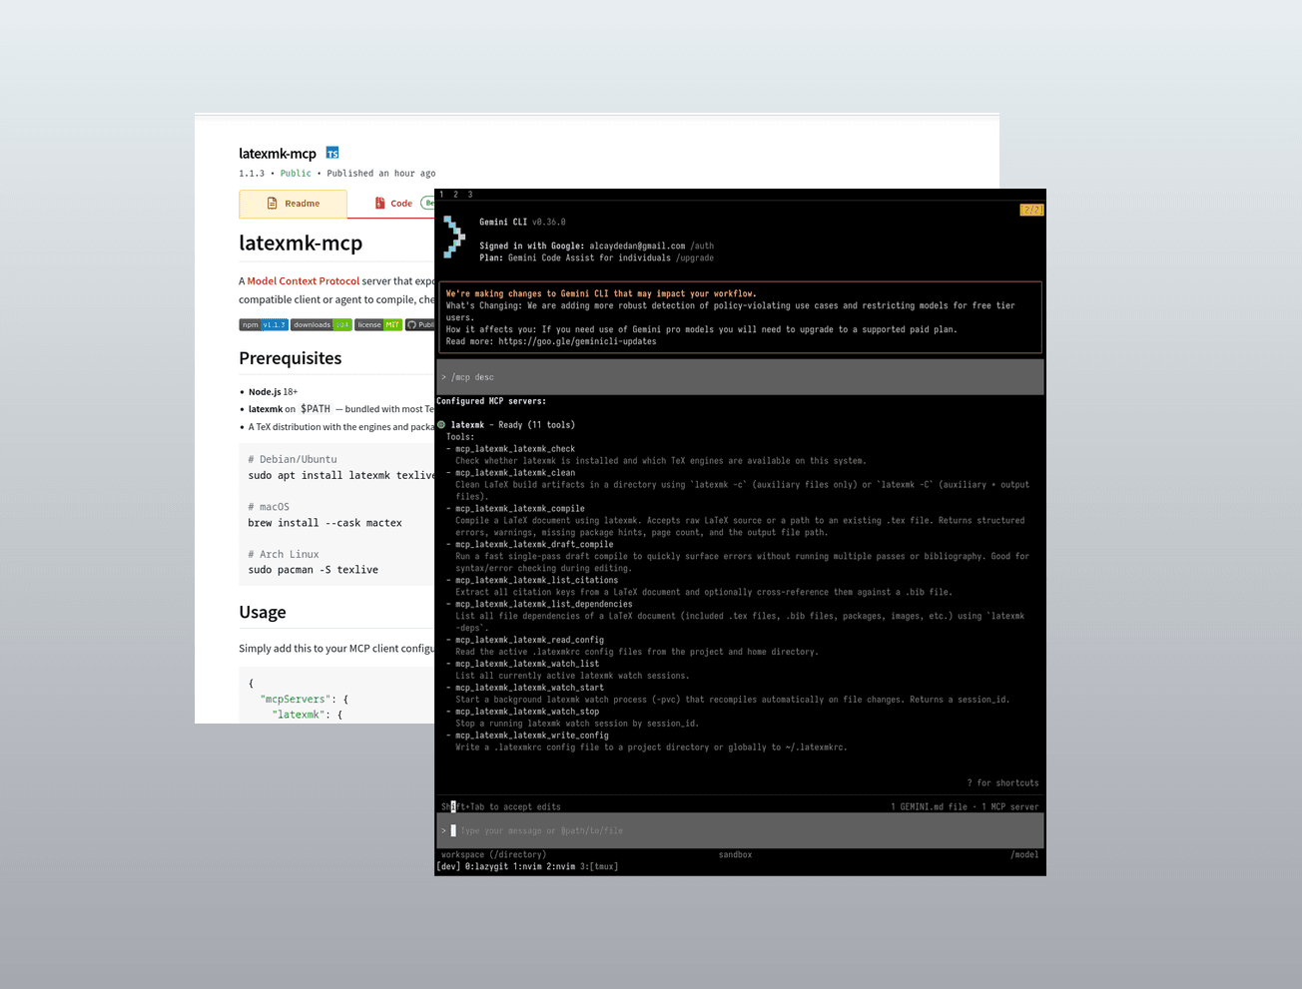Click the TypeScript badge next to latexmk-mcp title
Image resolution: width=1302 pixels, height=989 pixels.
click(332, 153)
